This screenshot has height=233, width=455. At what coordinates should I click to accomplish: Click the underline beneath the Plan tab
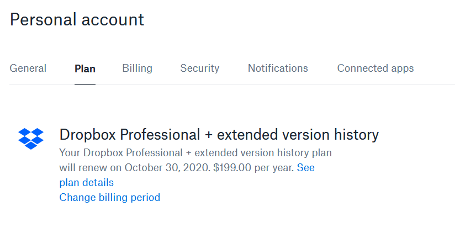[x=85, y=84]
